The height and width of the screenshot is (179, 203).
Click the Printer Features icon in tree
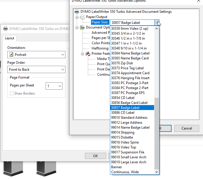pos(88,54)
